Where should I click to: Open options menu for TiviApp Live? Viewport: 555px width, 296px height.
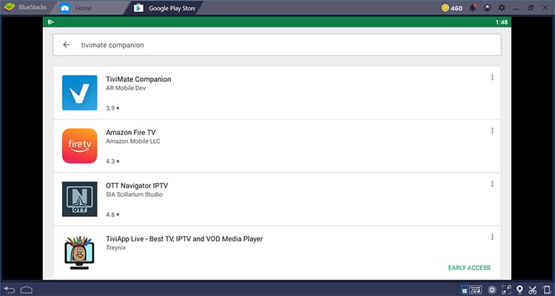(x=492, y=237)
